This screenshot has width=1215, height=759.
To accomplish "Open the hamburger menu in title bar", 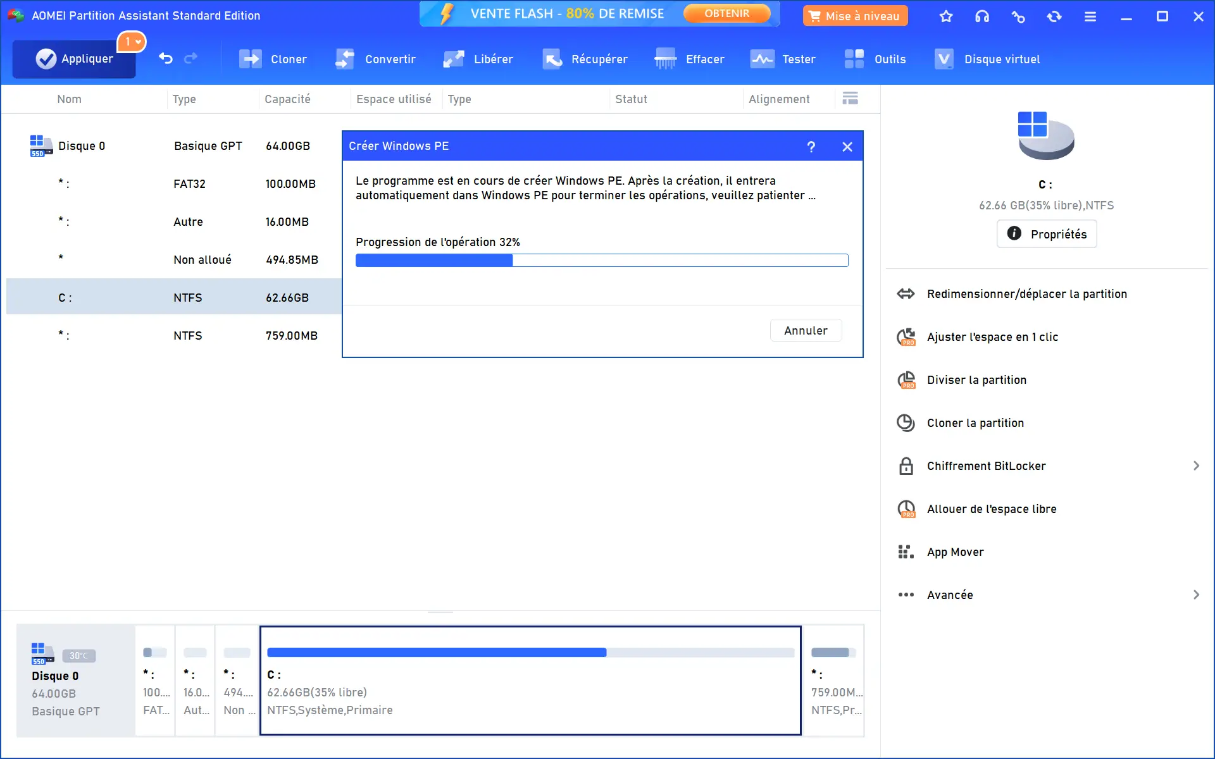I will (x=1090, y=16).
